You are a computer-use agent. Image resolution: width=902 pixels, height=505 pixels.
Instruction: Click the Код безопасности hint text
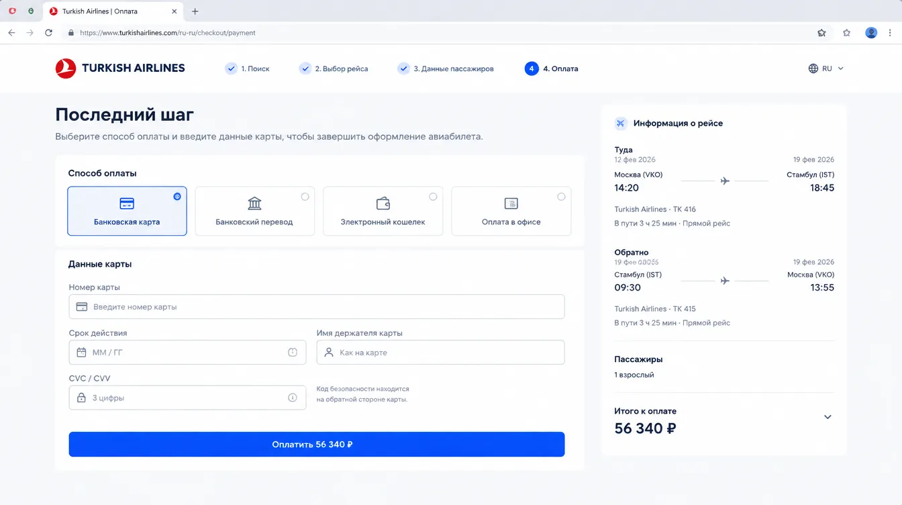pyautogui.click(x=362, y=394)
